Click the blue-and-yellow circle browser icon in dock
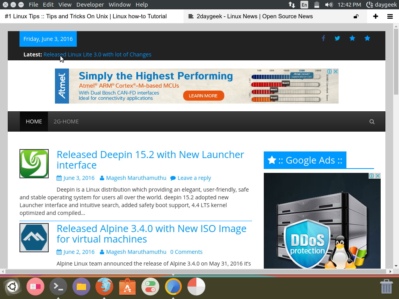The height and width of the screenshot is (299, 399). pyautogui.click(x=173, y=287)
